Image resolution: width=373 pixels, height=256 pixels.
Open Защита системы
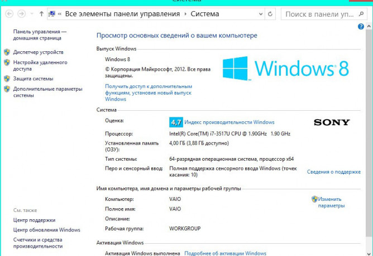33,78
